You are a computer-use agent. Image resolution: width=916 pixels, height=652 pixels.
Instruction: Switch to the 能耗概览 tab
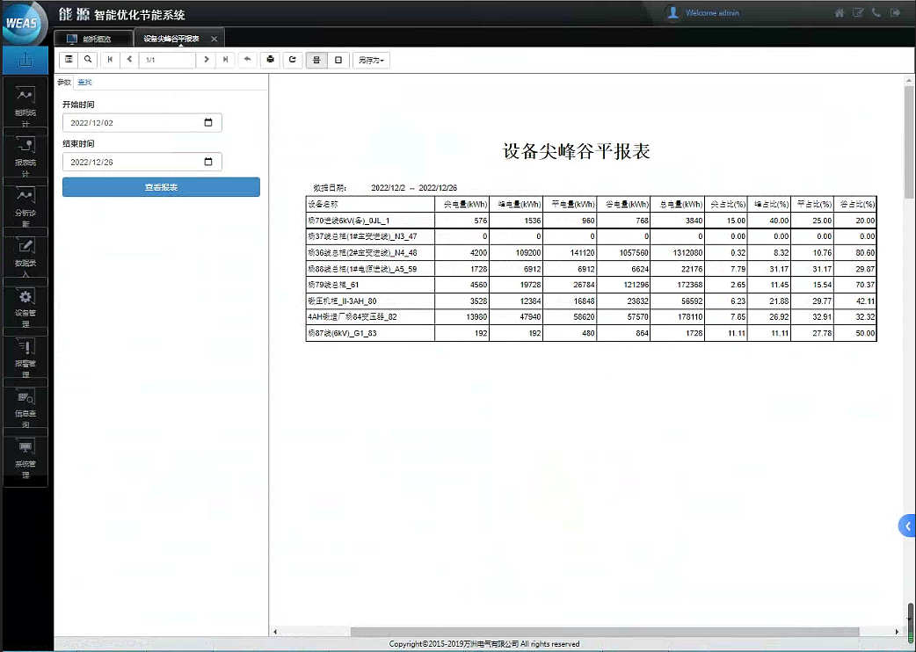pyautogui.click(x=95, y=39)
